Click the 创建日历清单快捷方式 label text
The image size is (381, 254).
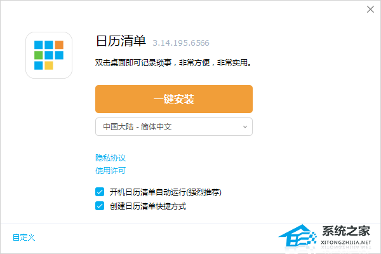148,206
